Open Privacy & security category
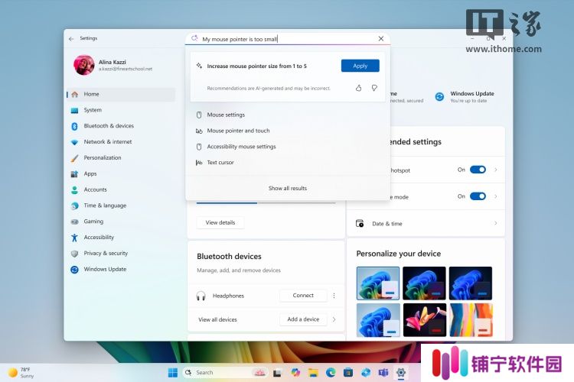Image resolution: width=574 pixels, height=382 pixels. pyautogui.click(x=121, y=253)
